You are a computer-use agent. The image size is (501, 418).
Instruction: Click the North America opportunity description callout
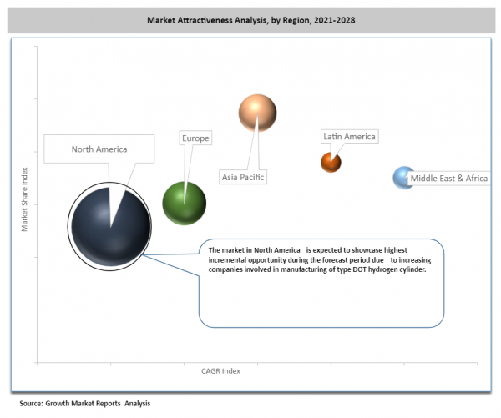click(x=321, y=283)
